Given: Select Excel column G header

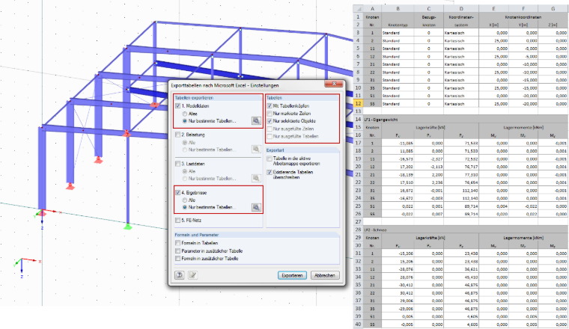Looking at the screenshot, I should pyautogui.click(x=553, y=9).
